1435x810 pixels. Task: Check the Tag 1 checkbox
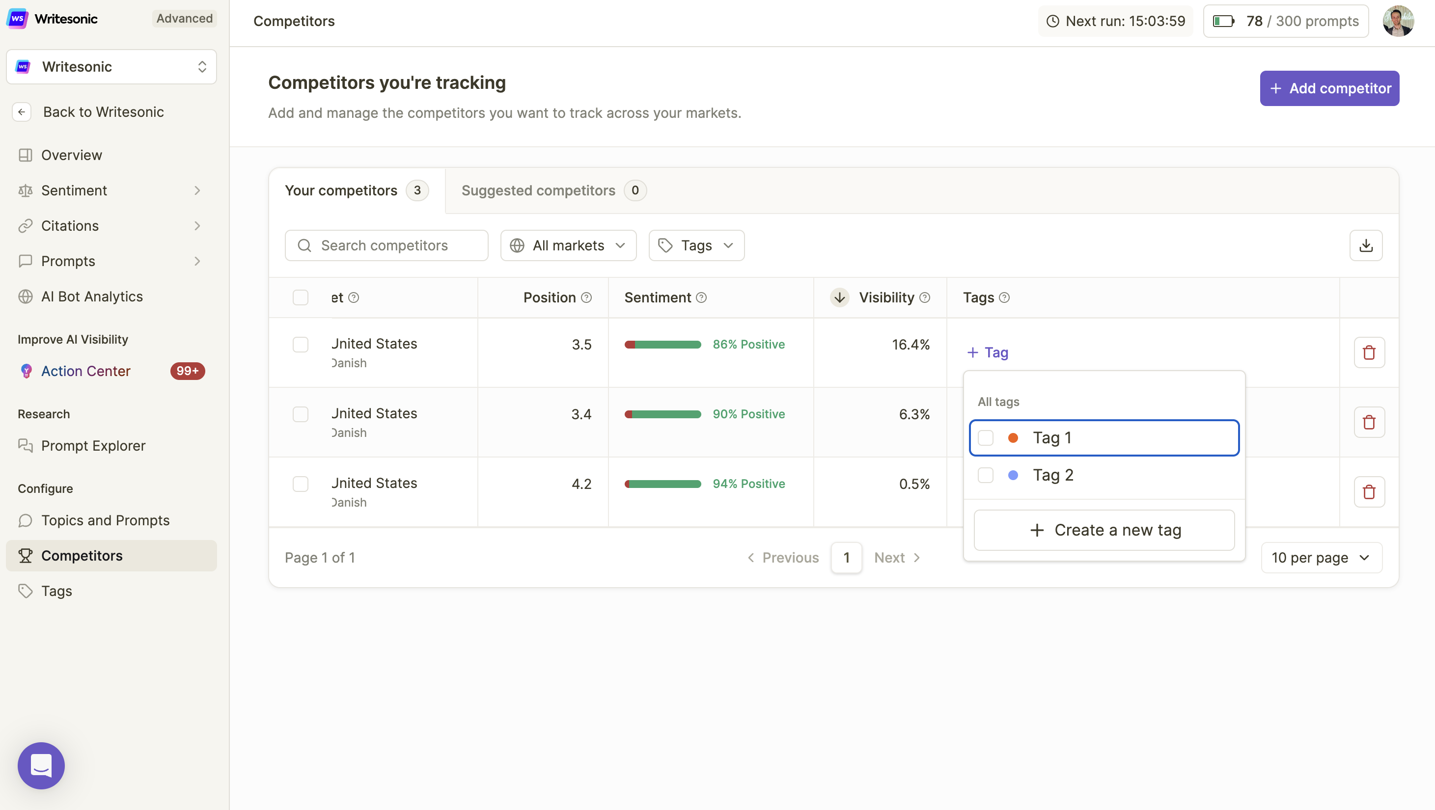986,438
